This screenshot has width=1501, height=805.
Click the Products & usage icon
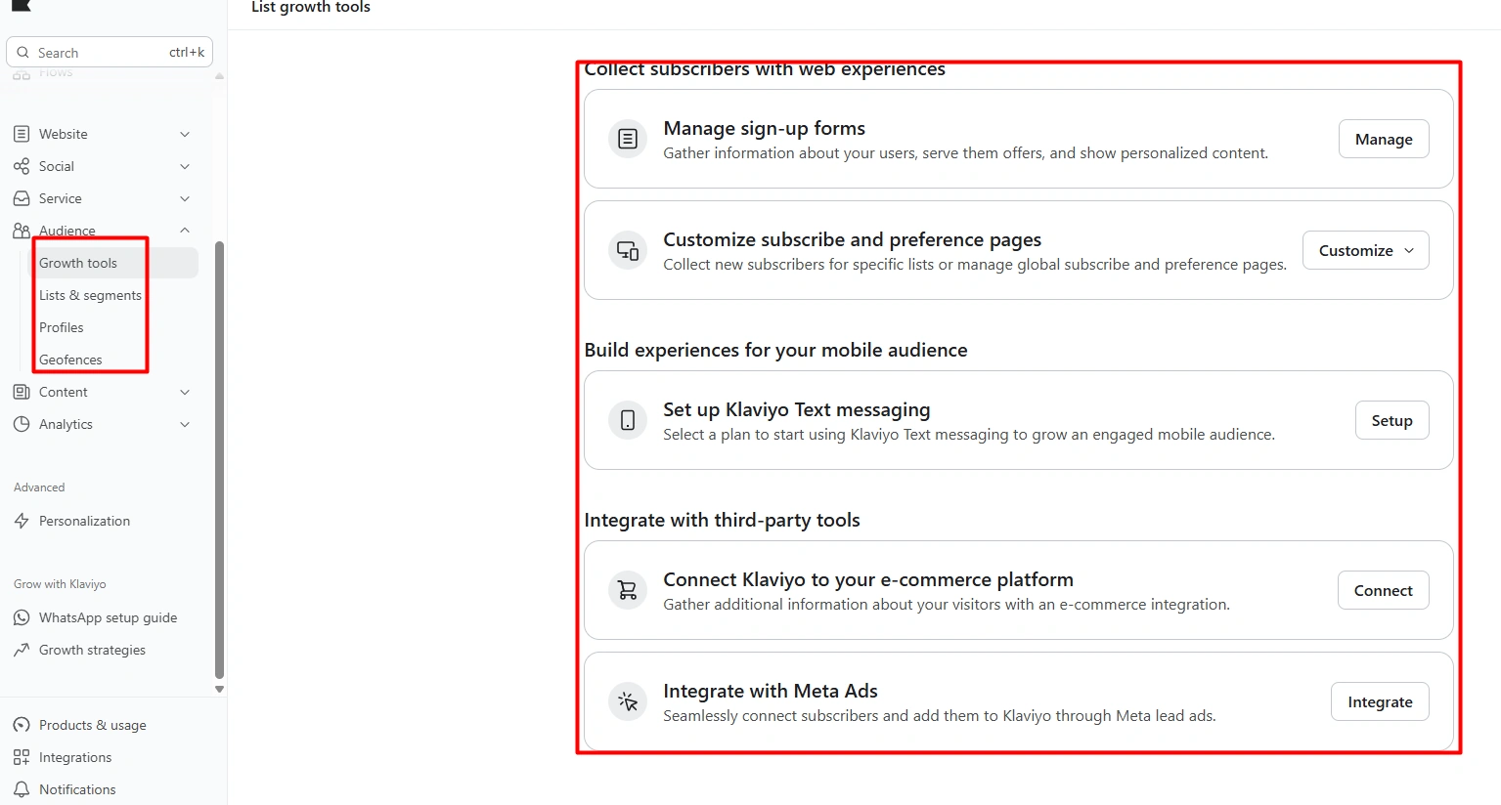[22, 725]
